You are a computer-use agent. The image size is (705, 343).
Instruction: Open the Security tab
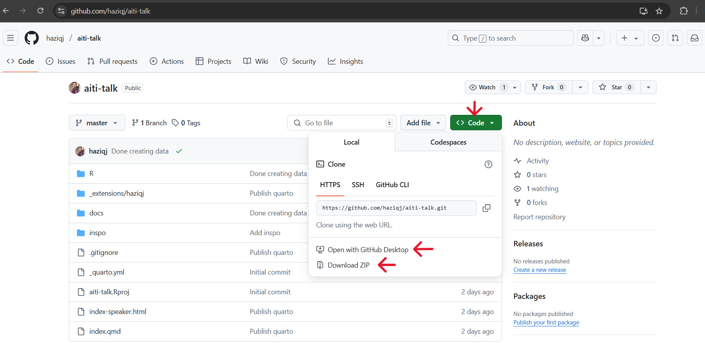tap(298, 61)
